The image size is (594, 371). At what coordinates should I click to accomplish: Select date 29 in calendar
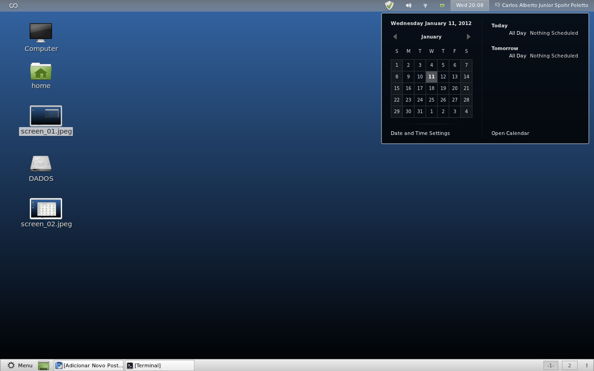(397, 111)
